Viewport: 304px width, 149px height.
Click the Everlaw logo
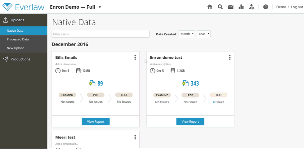click(x=24, y=7)
